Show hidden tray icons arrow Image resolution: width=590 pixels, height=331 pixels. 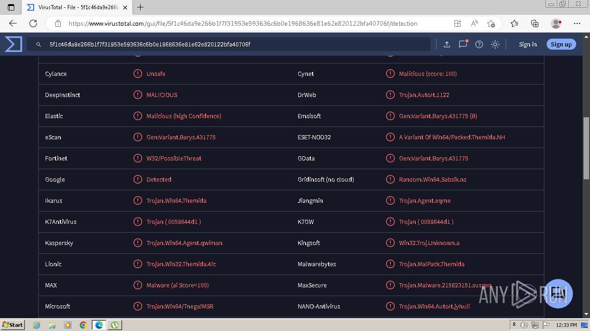tap(514, 325)
